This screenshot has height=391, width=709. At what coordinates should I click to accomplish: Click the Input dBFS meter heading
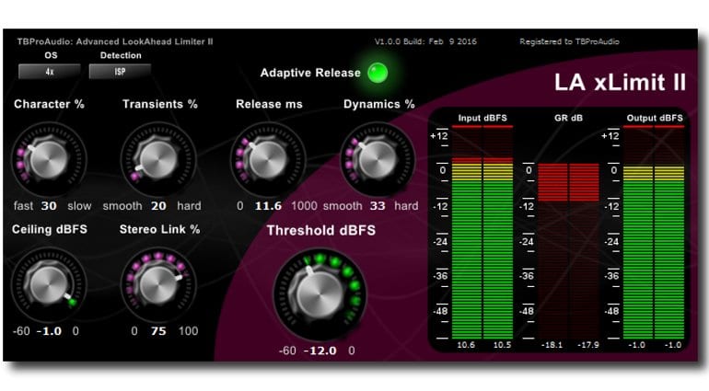point(482,118)
